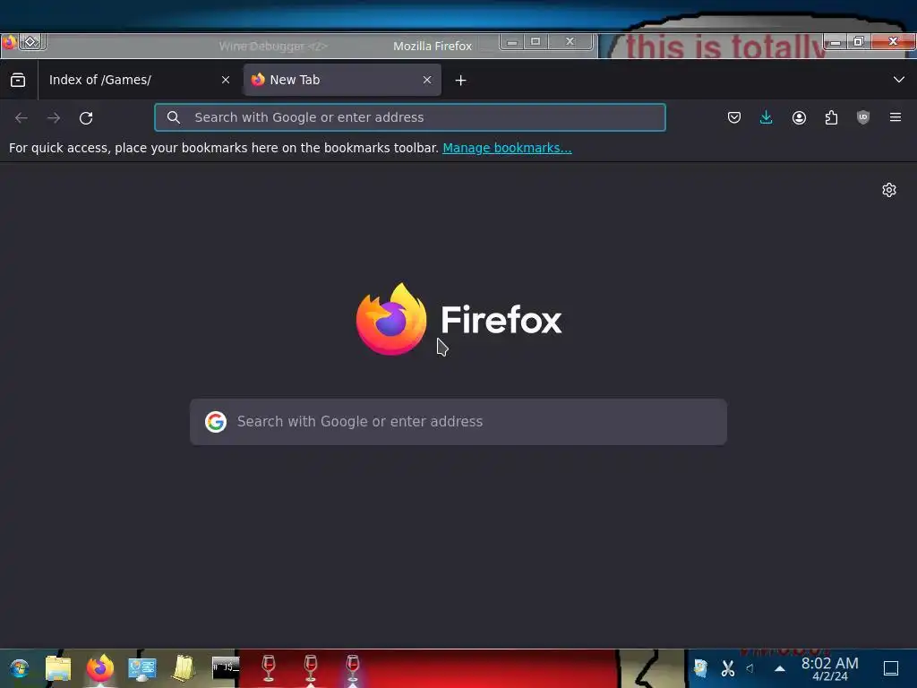Go forward one page
This screenshot has height=688, width=917.
click(54, 118)
